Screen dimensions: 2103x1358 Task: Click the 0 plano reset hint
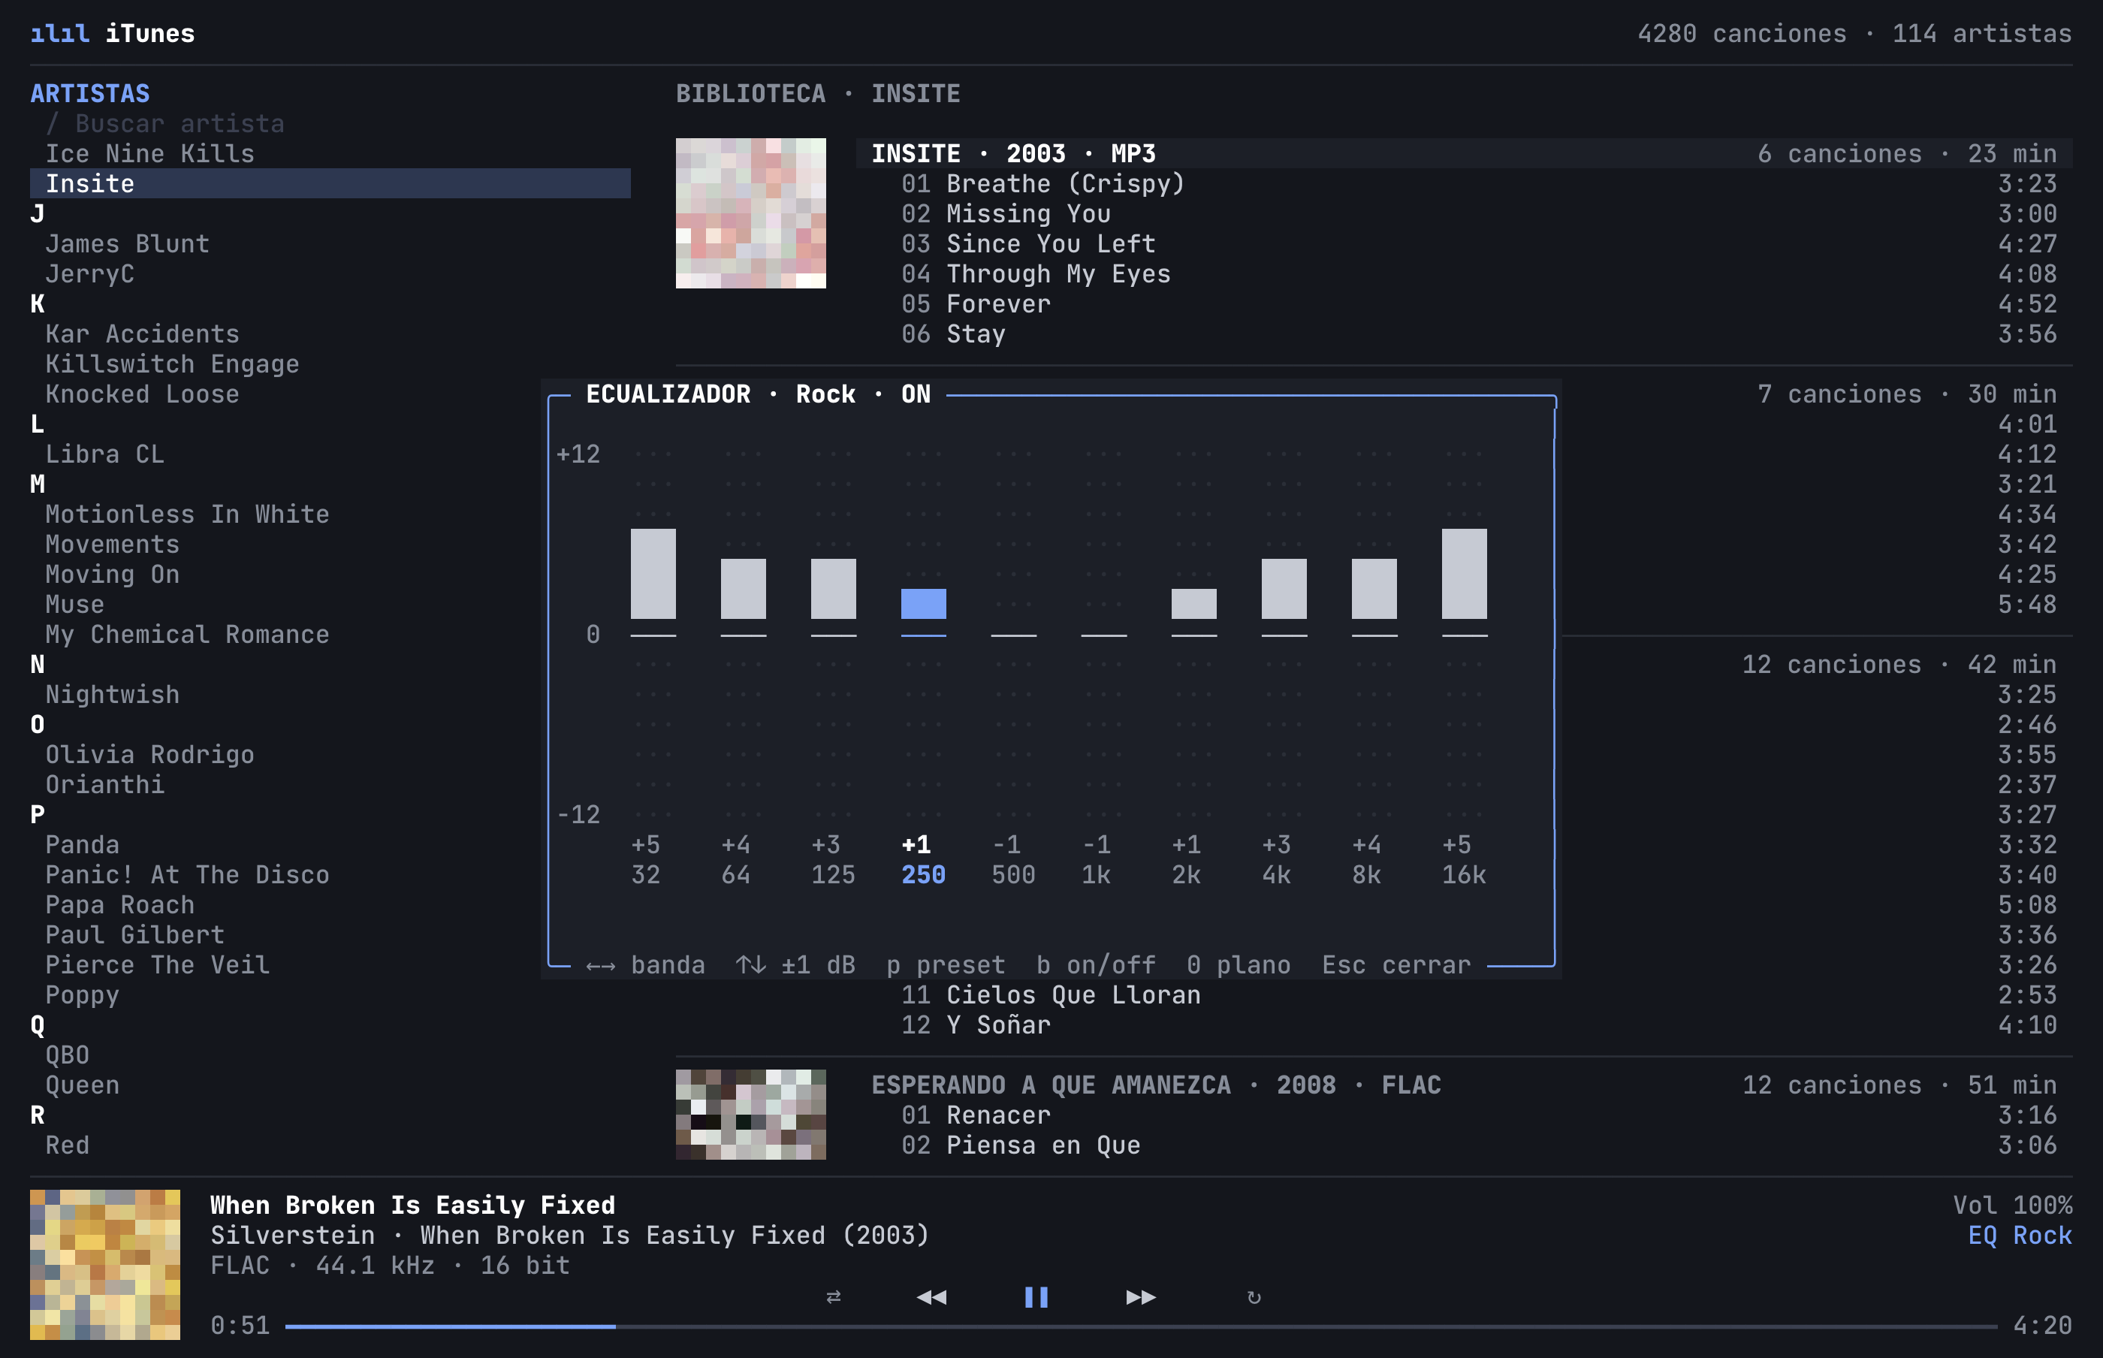point(1239,966)
